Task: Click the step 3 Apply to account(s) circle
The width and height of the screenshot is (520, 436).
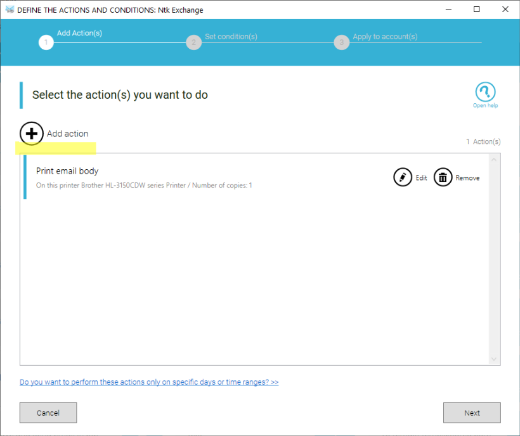Action: 341,42
